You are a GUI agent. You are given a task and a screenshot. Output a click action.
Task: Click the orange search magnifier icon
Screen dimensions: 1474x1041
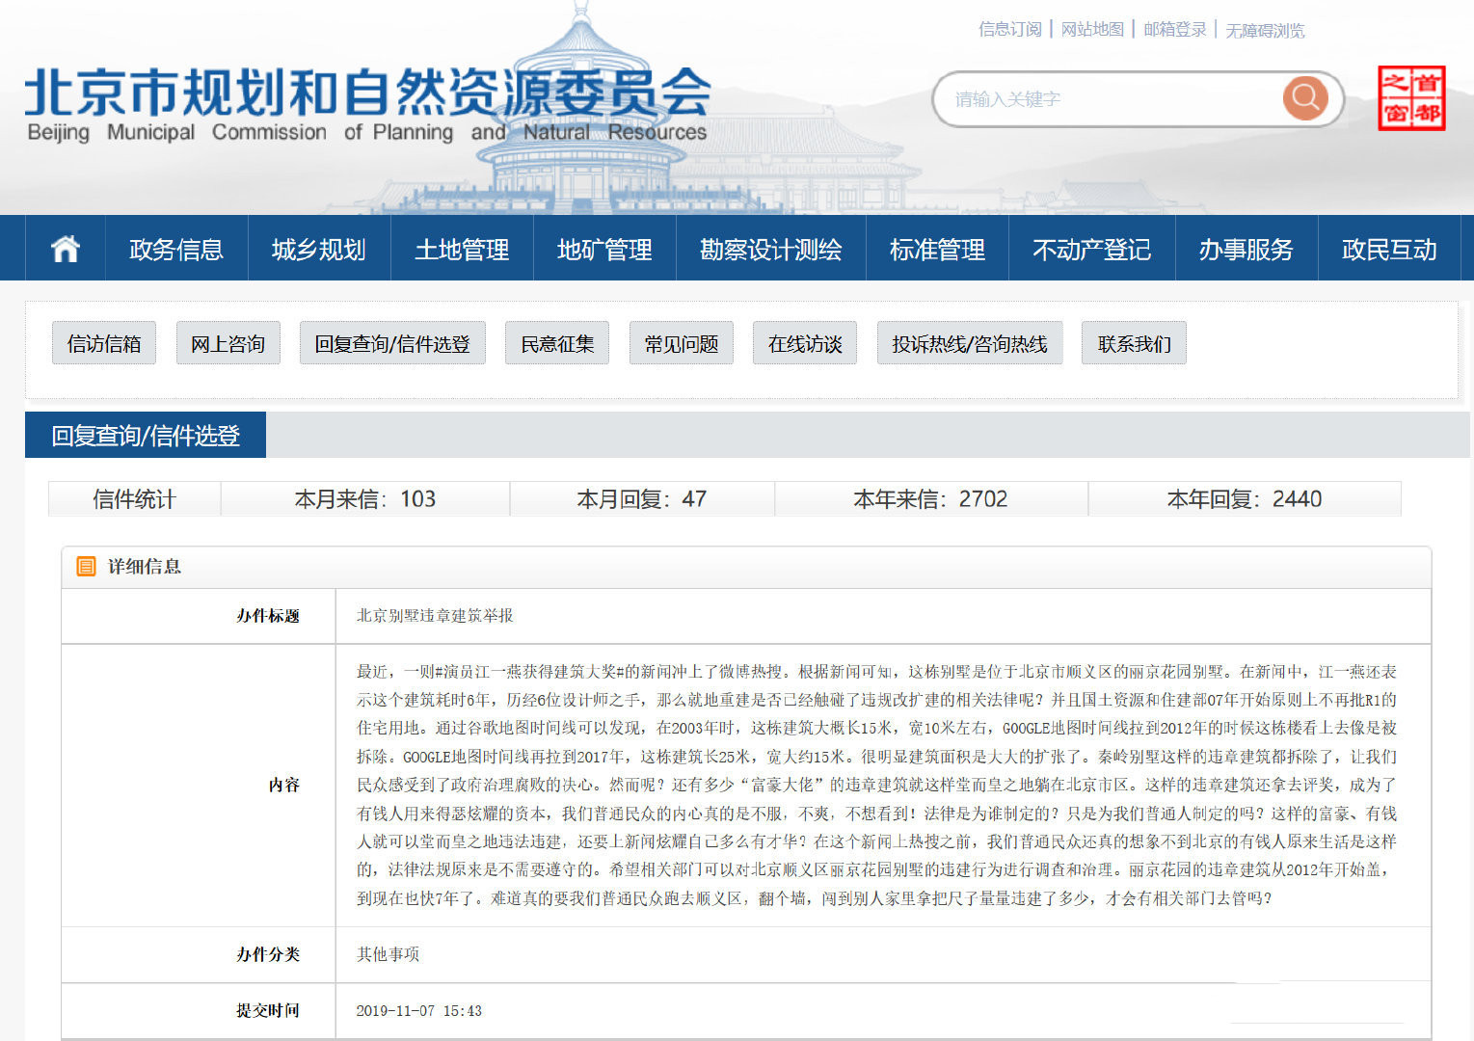click(1305, 98)
